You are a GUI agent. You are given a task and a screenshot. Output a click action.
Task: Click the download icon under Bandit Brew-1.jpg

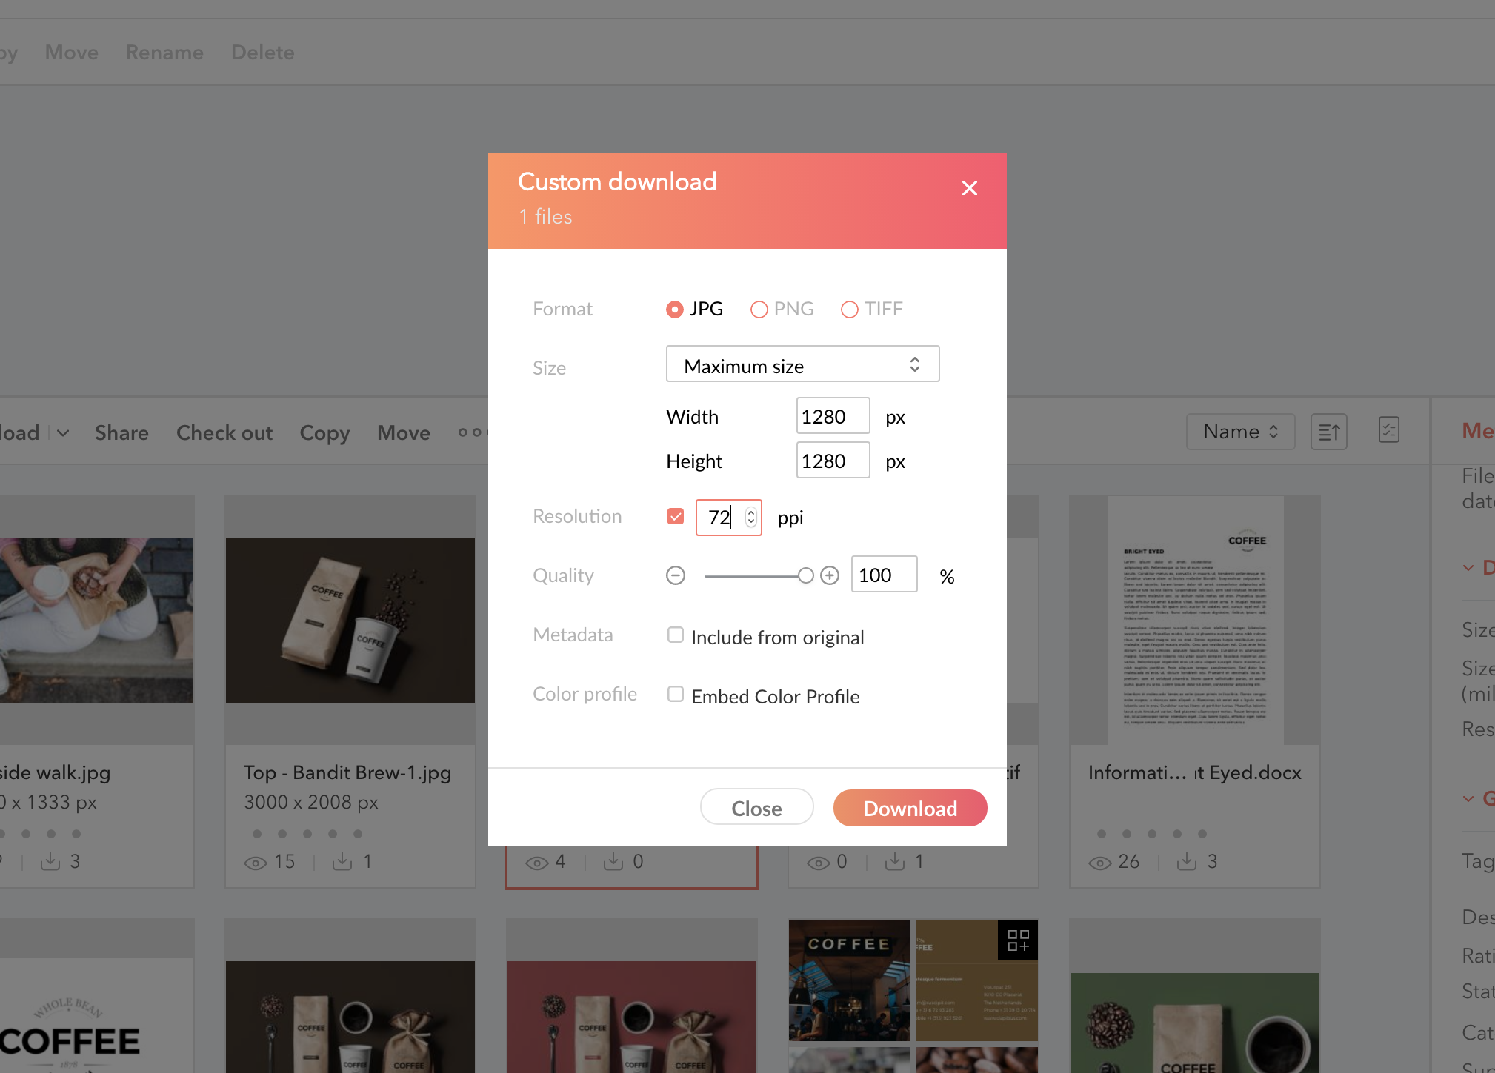342,861
